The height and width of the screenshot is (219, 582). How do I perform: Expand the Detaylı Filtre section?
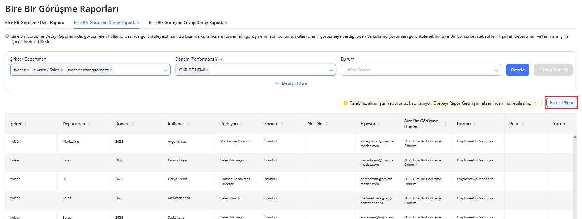click(x=291, y=83)
